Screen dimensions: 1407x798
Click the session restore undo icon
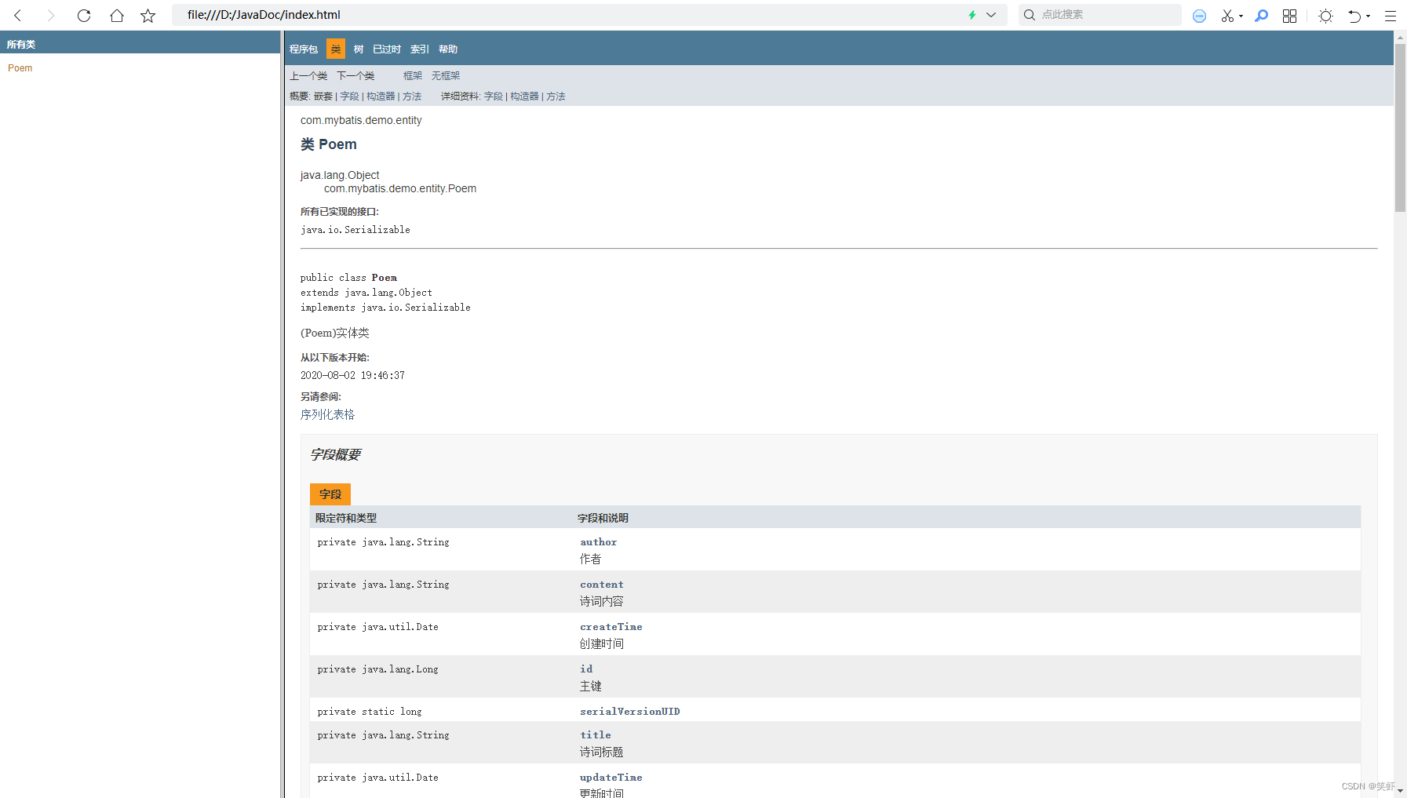(1355, 15)
